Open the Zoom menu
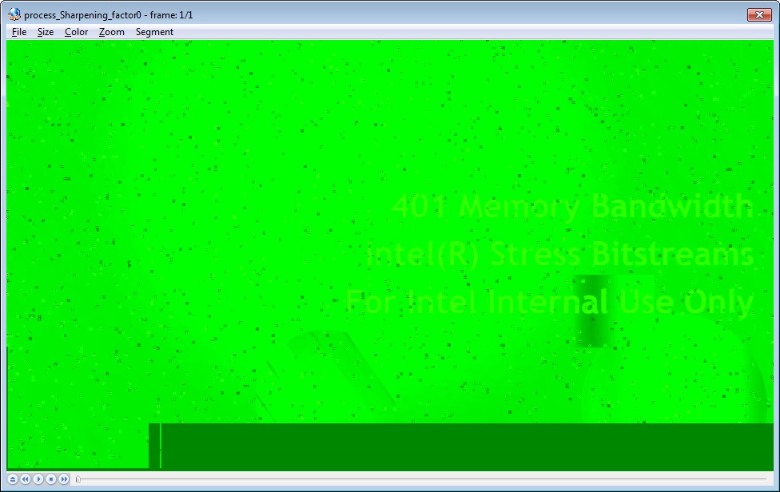Viewport: 780px width, 492px height. click(111, 32)
